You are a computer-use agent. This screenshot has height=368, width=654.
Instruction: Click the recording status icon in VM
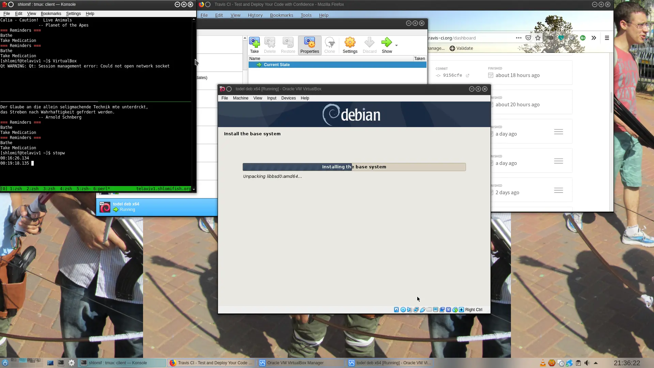(442, 310)
